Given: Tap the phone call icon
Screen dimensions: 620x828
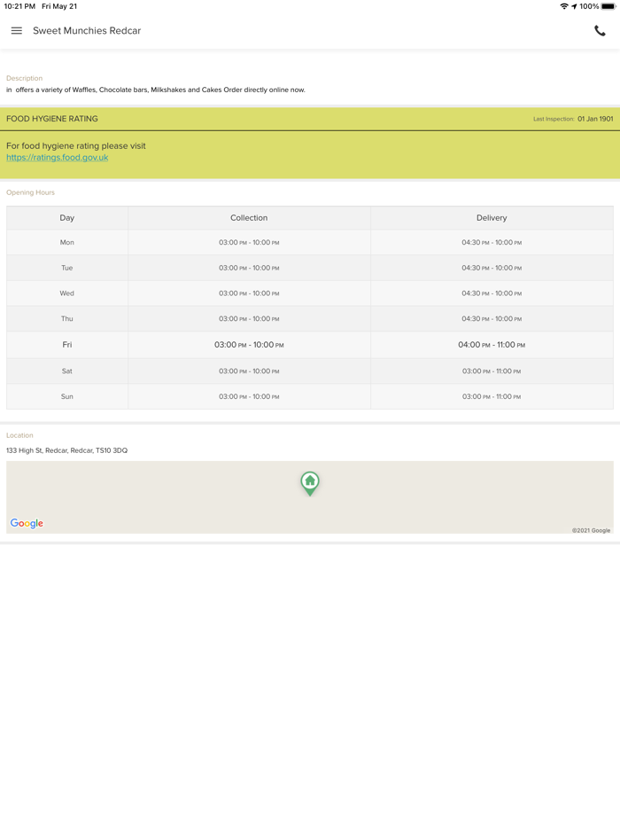Looking at the screenshot, I should click(600, 31).
